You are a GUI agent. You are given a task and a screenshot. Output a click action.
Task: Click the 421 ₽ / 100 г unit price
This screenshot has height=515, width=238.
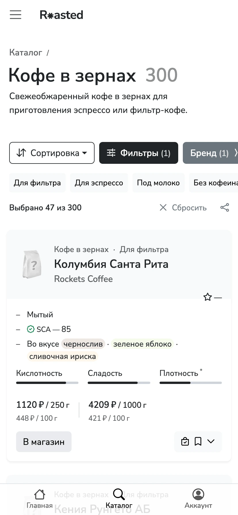point(109,418)
